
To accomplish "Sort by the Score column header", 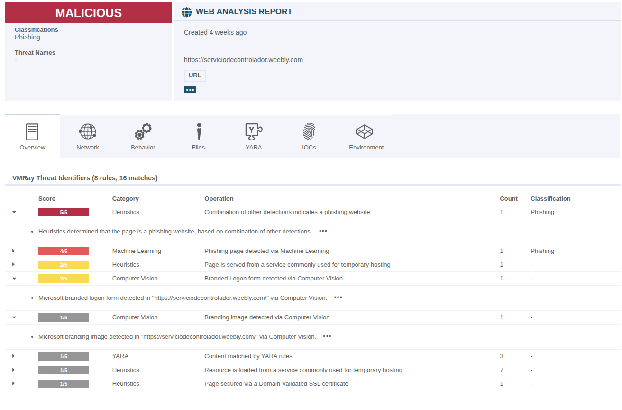I will pyautogui.click(x=47, y=199).
